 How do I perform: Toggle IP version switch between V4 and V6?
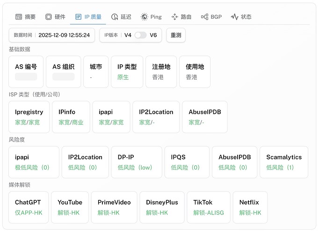(x=140, y=35)
